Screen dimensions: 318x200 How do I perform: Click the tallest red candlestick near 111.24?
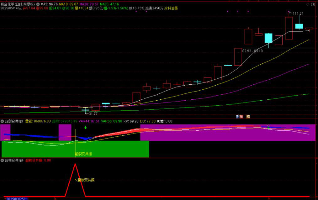click(289, 28)
